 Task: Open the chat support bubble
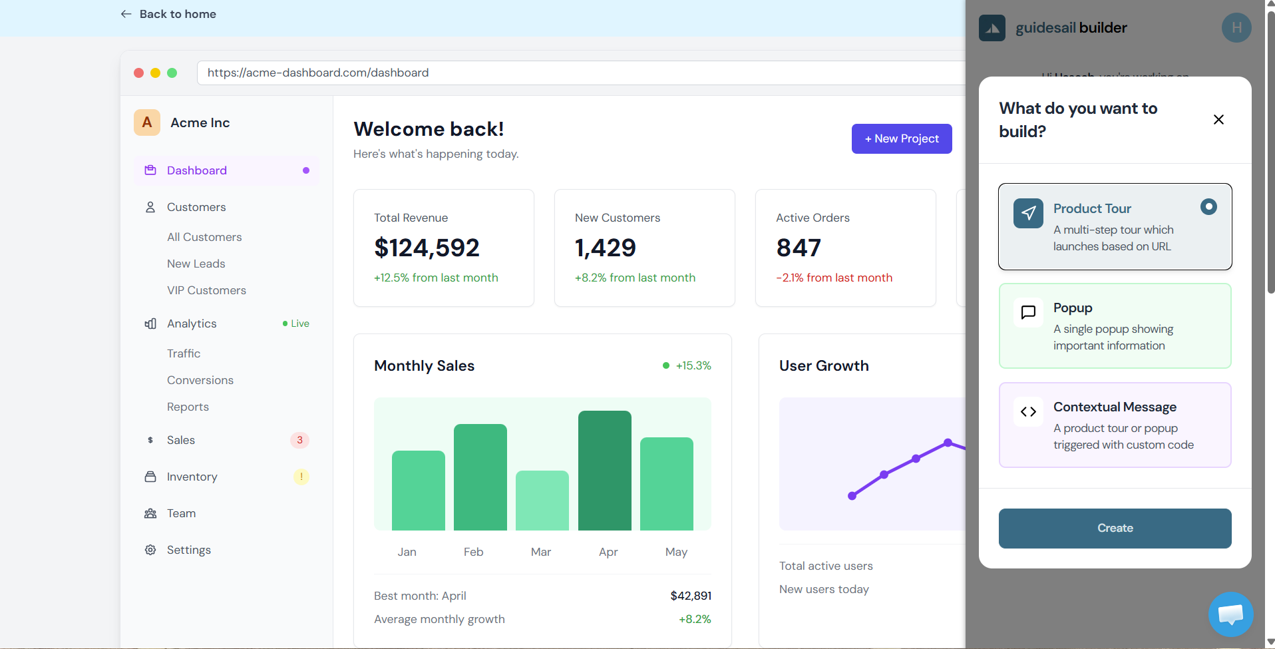tap(1230, 614)
